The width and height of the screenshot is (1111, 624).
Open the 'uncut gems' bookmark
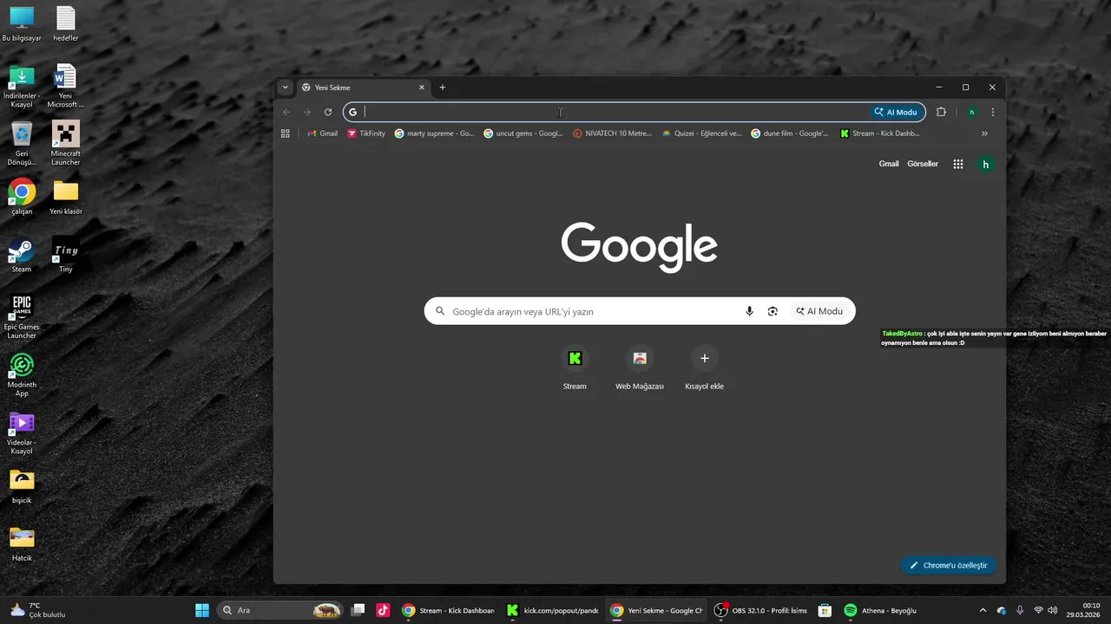pyautogui.click(x=523, y=133)
